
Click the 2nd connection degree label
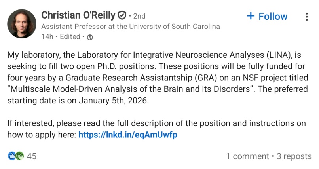point(139,16)
